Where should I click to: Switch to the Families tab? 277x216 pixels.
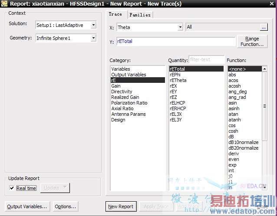[x=140, y=15]
